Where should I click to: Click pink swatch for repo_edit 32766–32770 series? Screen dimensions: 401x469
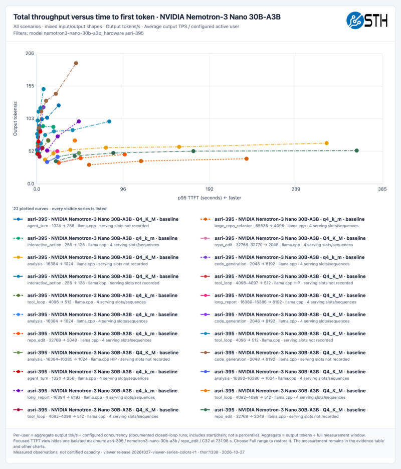[x=206, y=238]
